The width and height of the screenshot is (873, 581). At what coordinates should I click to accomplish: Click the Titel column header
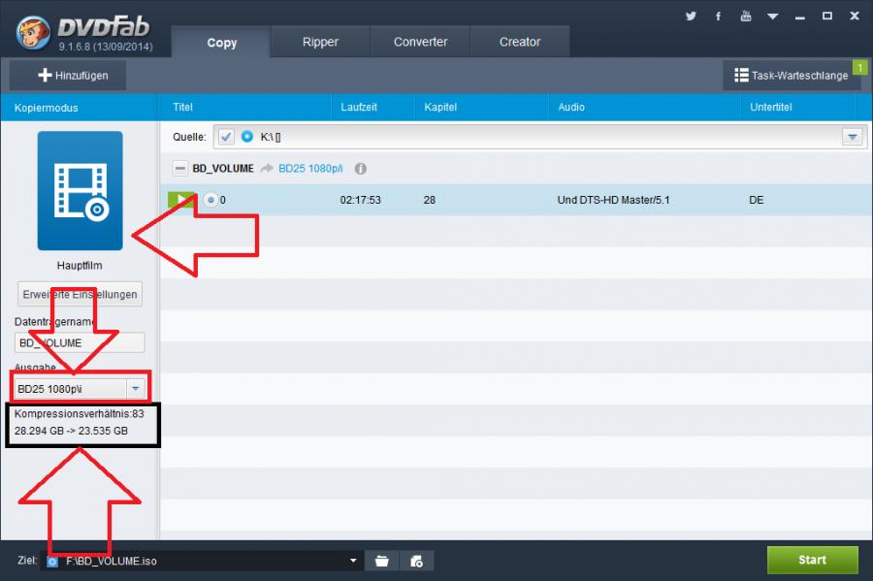point(182,107)
